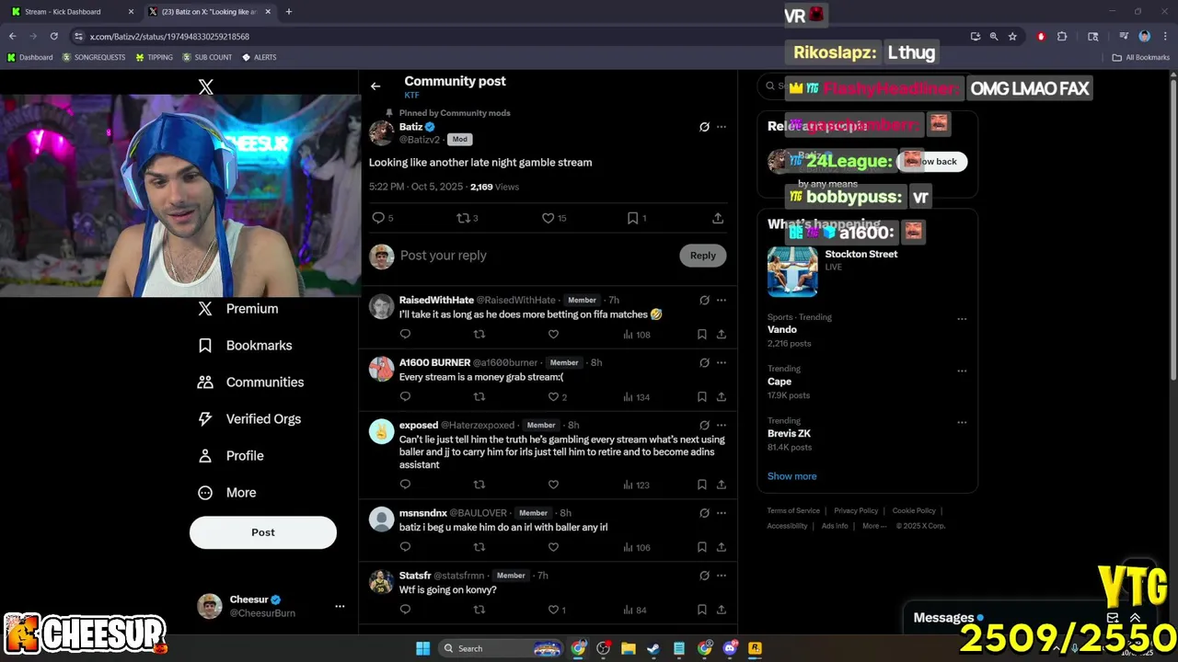Open more options for Brevis ZK trend

962,423
